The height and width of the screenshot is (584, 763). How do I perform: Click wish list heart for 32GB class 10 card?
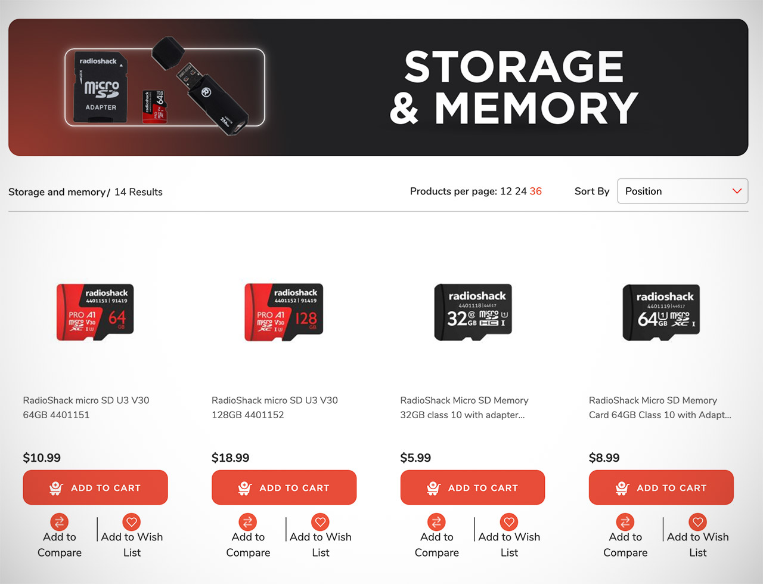pos(509,522)
